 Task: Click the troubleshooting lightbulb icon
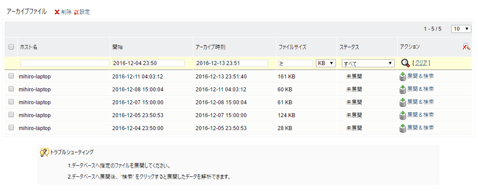coord(44,153)
